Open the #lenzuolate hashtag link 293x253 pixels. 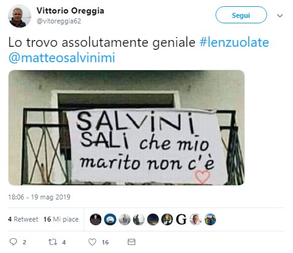tap(234, 42)
